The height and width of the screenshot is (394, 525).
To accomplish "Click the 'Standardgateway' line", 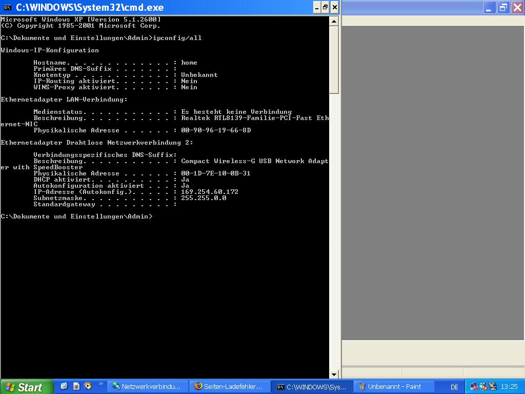I will (x=105, y=204).
